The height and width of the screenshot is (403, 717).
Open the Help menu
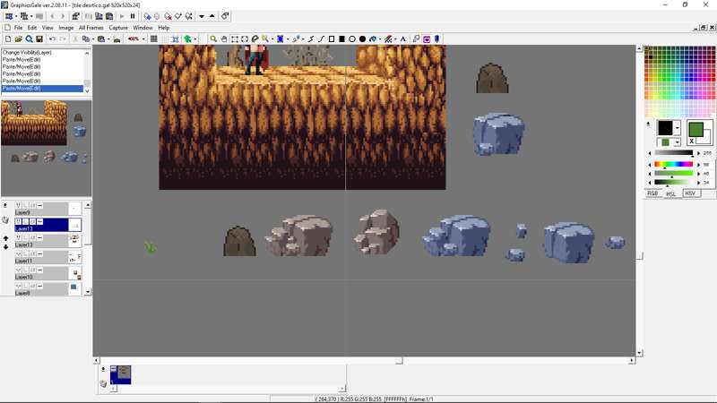tap(163, 28)
